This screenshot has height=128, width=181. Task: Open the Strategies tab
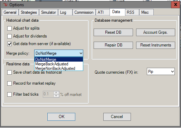pos(29,12)
